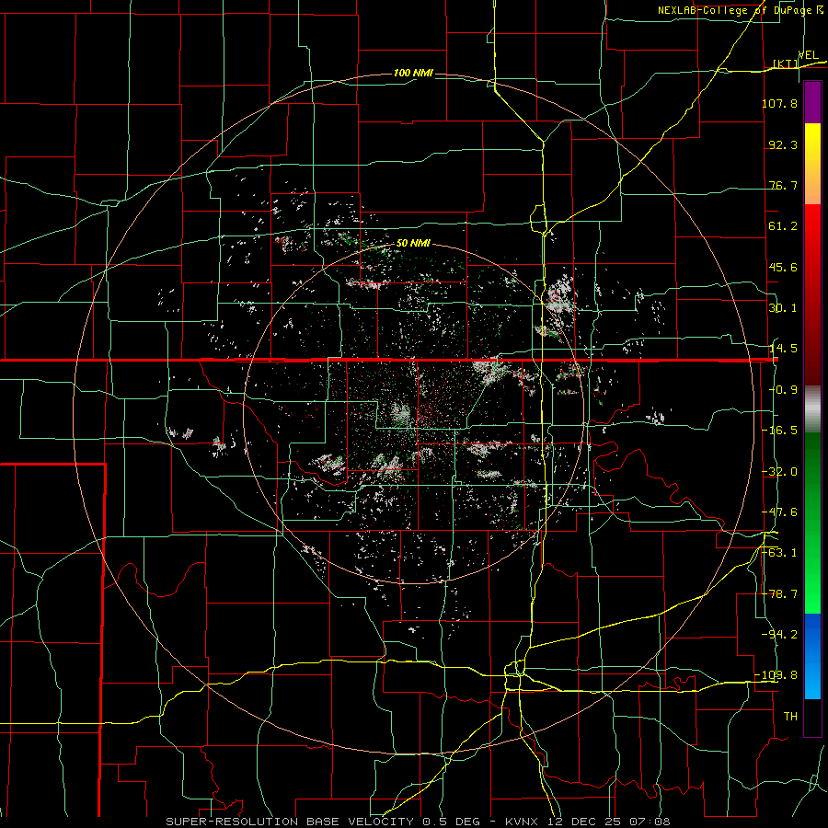Click the -16.5 velocity scale value

click(780, 431)
